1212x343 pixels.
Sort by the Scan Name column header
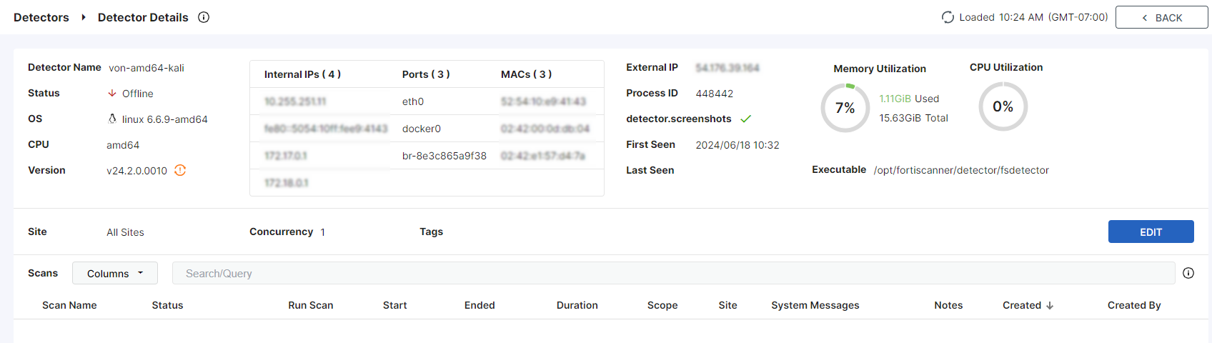69,305
